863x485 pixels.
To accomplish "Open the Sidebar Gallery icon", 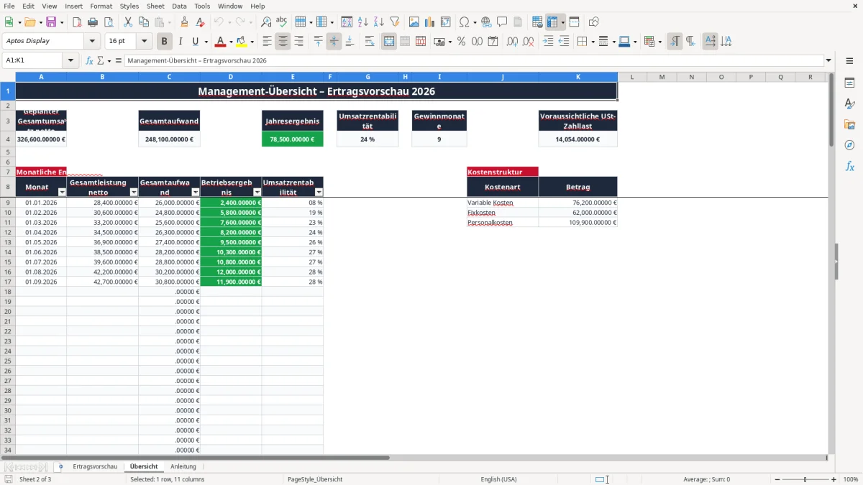I will [849, 125].
